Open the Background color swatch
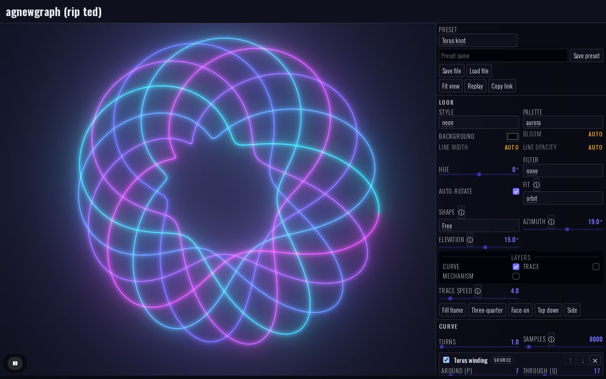Viewport: 606px width, 379px height. (513, 136)
